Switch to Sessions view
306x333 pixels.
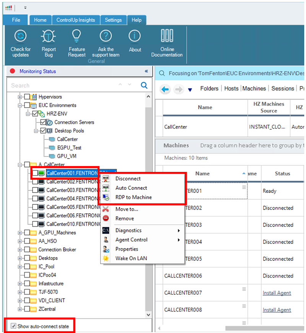pos(283,88)
